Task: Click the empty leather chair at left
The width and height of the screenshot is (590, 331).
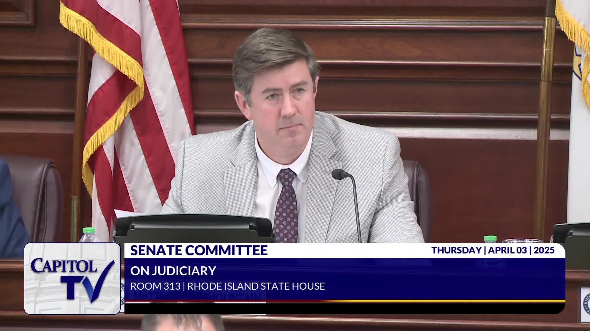Action: coord(37,196)
